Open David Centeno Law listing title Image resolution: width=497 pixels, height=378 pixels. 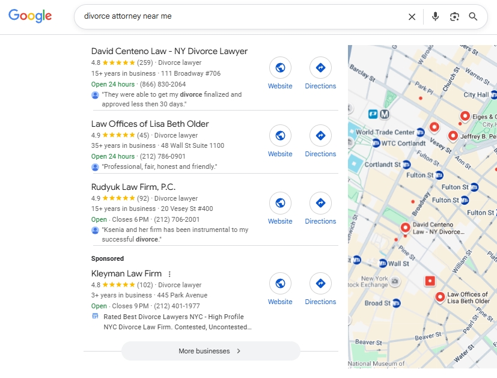click(169, 51)
